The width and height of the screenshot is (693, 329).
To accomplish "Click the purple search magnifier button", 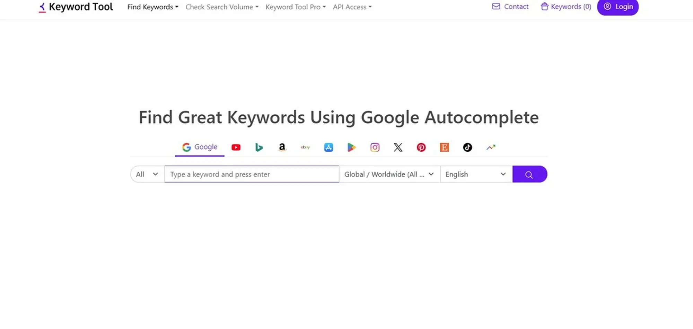I will click(530, 174).
